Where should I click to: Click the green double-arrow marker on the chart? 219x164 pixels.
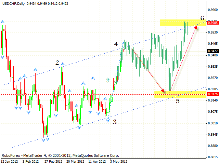[x=108, y=80]
